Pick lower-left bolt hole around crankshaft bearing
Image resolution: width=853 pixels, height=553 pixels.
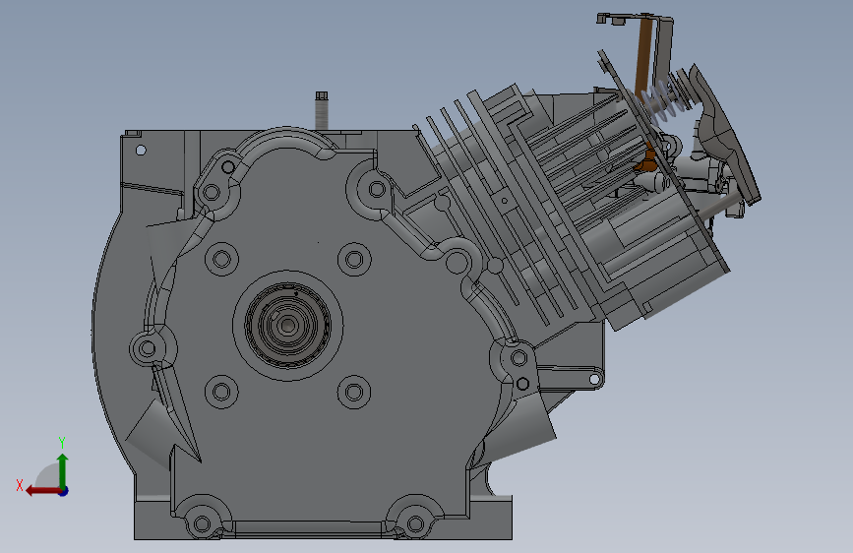coord(221,392)
